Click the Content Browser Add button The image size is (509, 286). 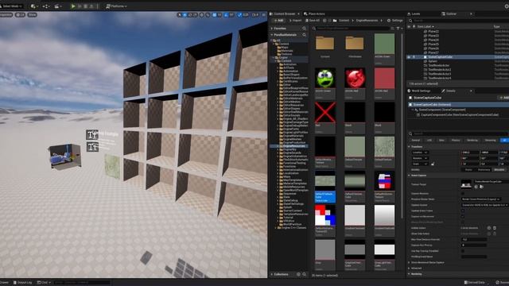278,21
